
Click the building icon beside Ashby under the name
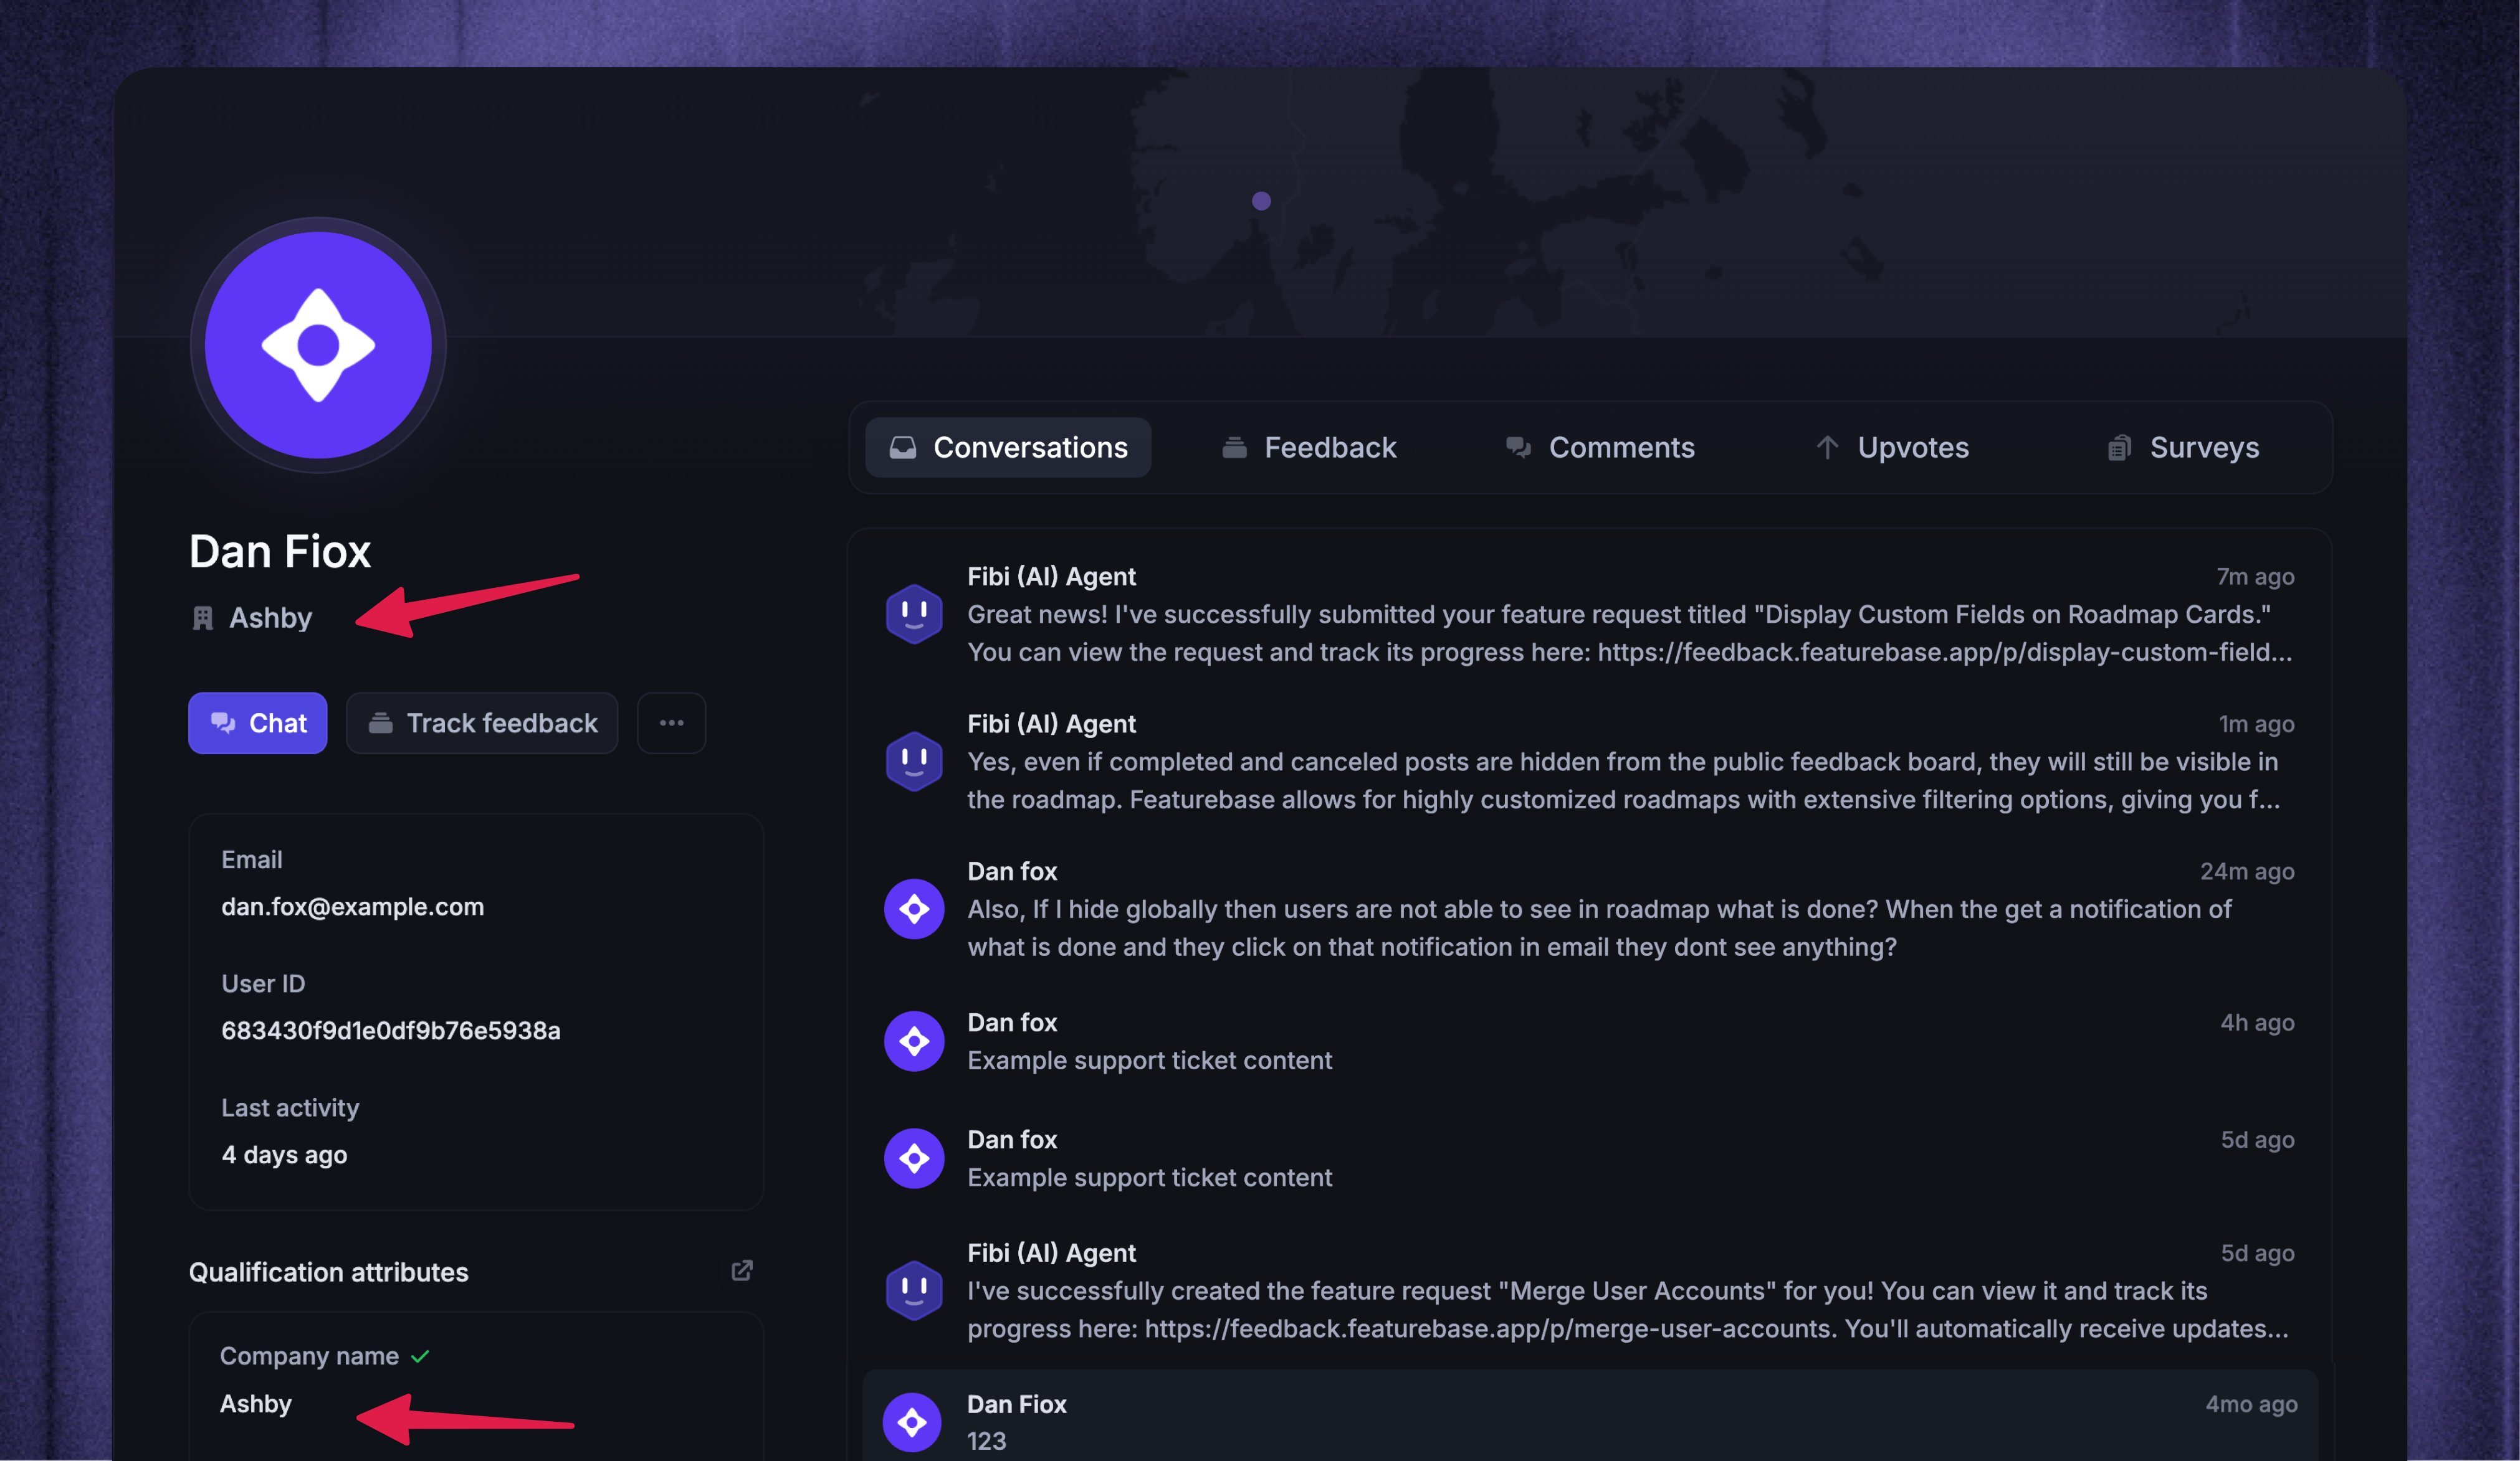(203, 618)
